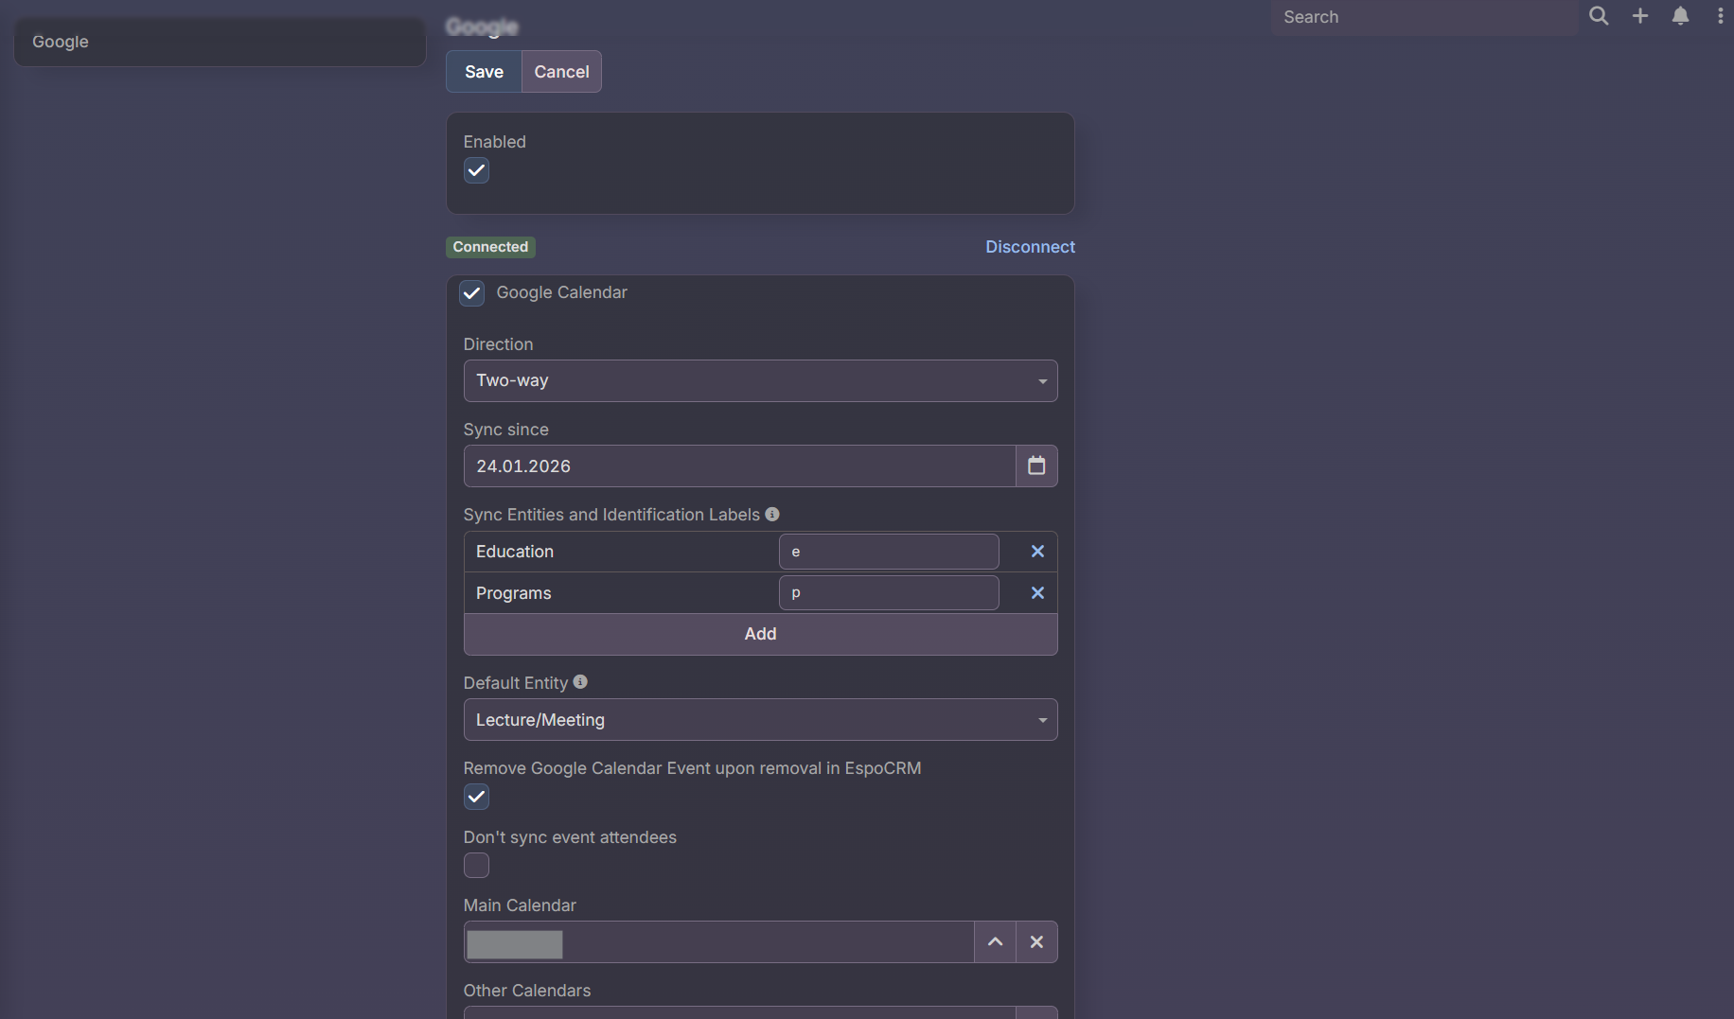
Task: Toggle Remove Google Calendar Event upon removal
Action: point(476,797)
